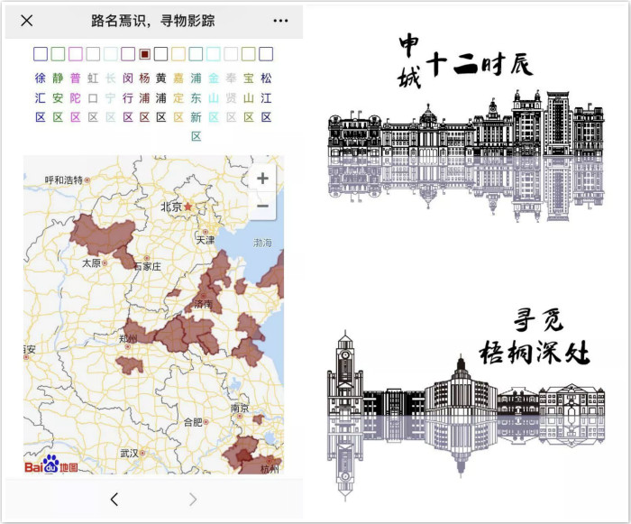Toggle the 黄浦区 checkbox
The height and width of the screenshot is (524, 631).
pos(161,54)
